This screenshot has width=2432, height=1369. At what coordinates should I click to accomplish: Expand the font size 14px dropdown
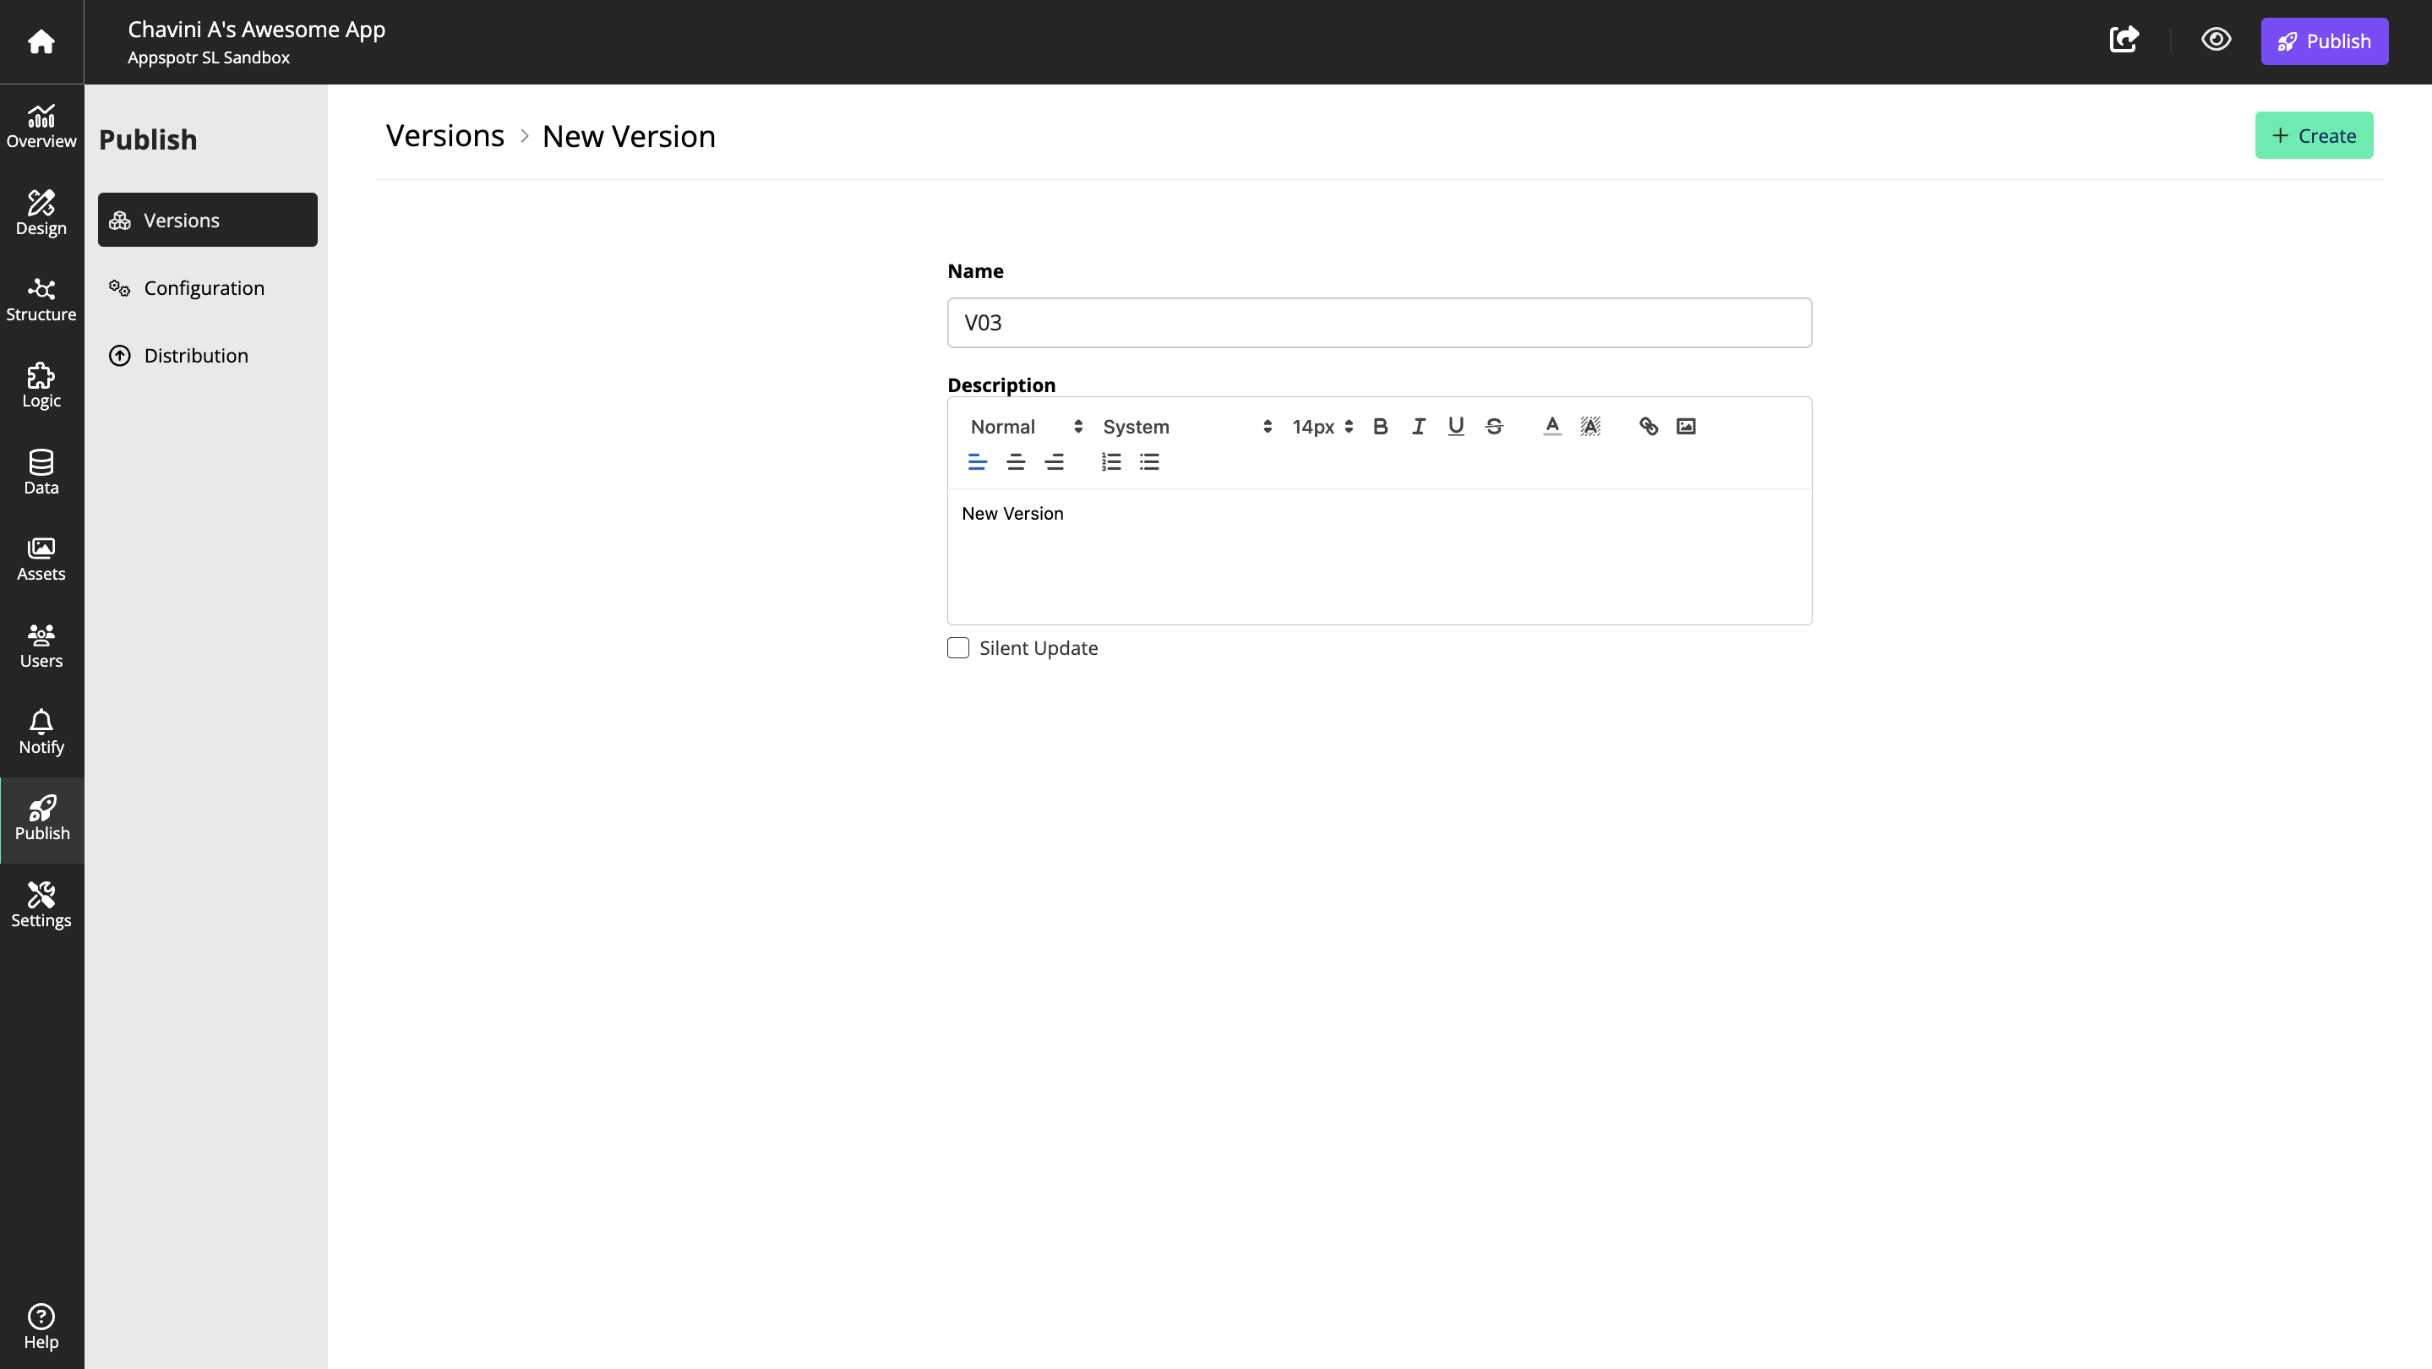[1323, 426]
